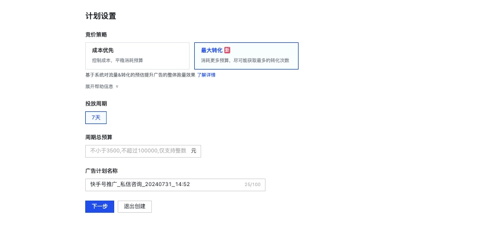The height and width of the screenshot is (251, 498).
Task: Click the 周期总预算 label above the budget field
Action: click(x=99, y=137)
